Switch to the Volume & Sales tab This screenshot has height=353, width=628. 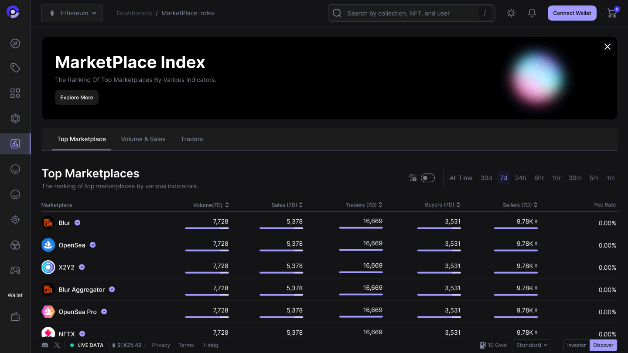tap(143, 139)
